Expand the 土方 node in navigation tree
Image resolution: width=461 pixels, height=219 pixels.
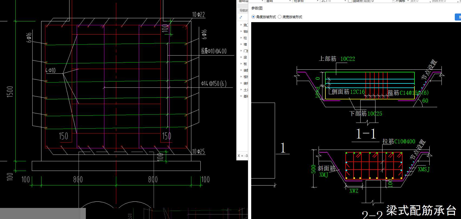point(241,90)
